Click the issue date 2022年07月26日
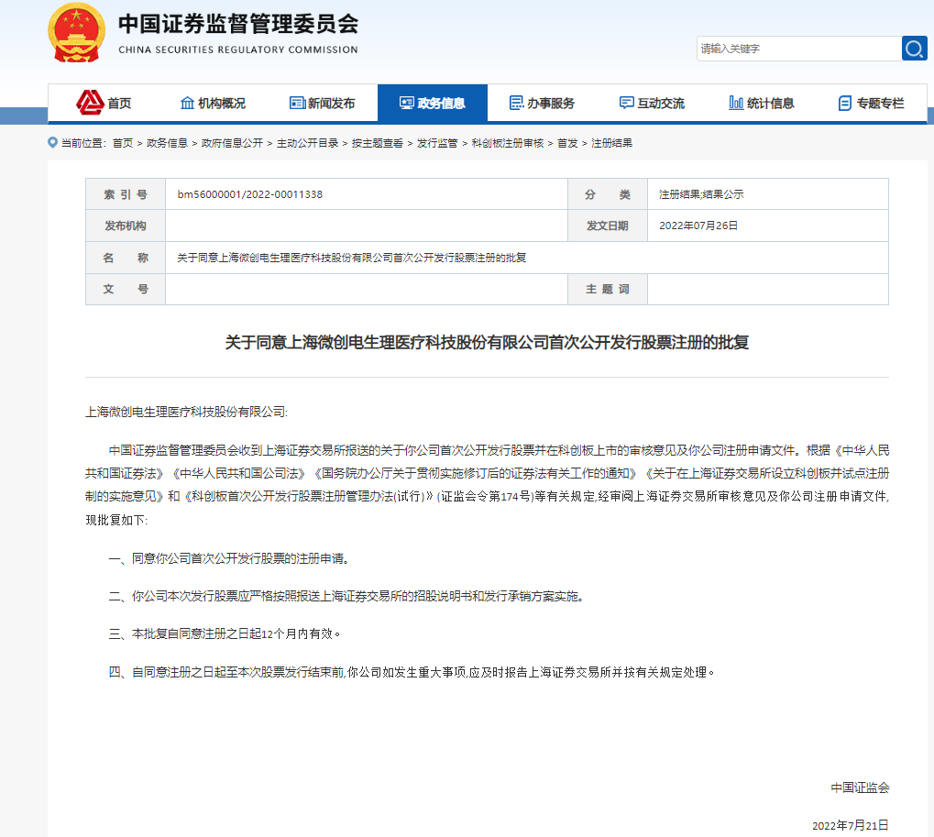The width and height of the screenshot is (934, 837). point(698,226)
